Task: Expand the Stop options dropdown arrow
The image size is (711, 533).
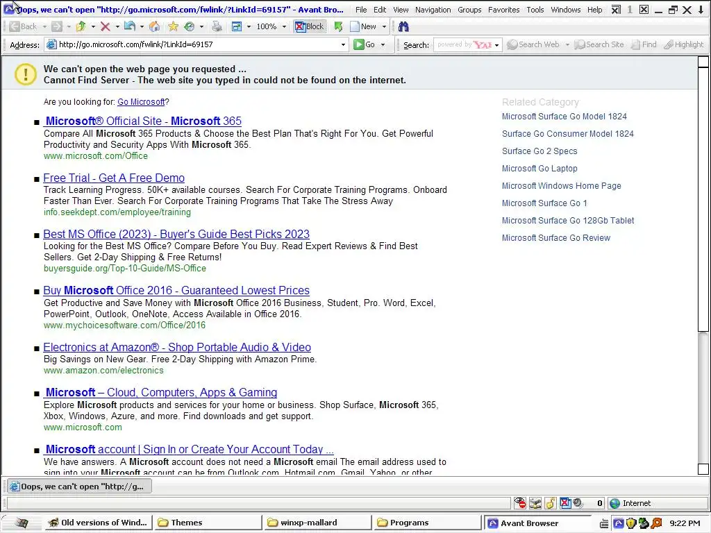Action: (117, 27)
